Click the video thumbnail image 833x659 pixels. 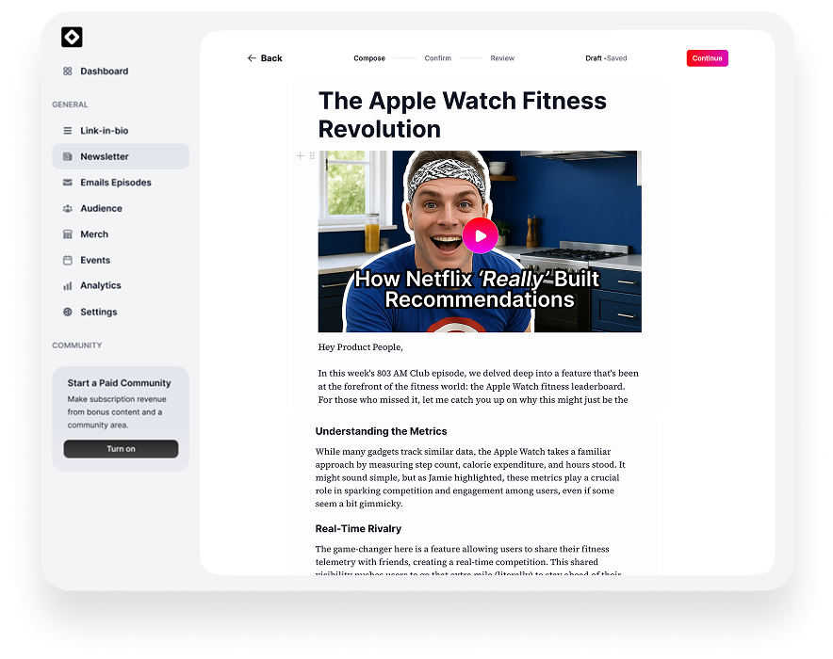click(x=480, y=241)
